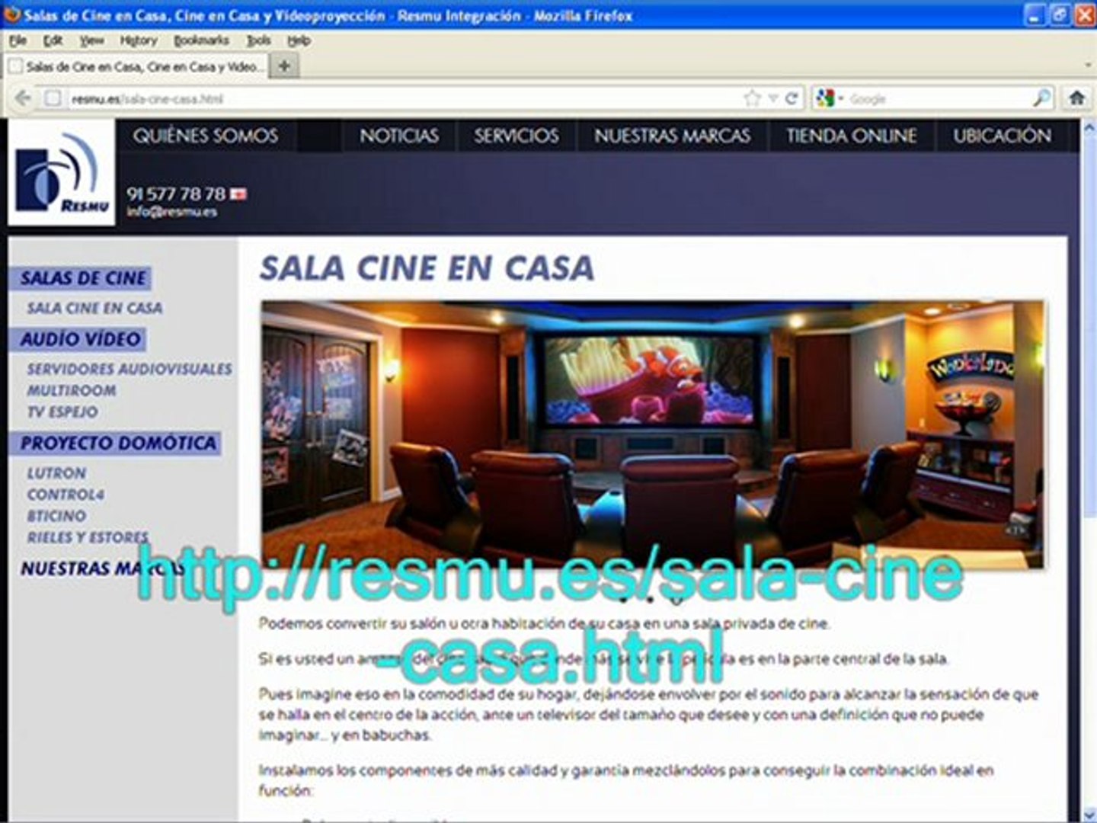Screen dimensions: 1097x823
Task: Open TIENDA ONLINE
Action: pyautogui.click(x=852, y=136)
